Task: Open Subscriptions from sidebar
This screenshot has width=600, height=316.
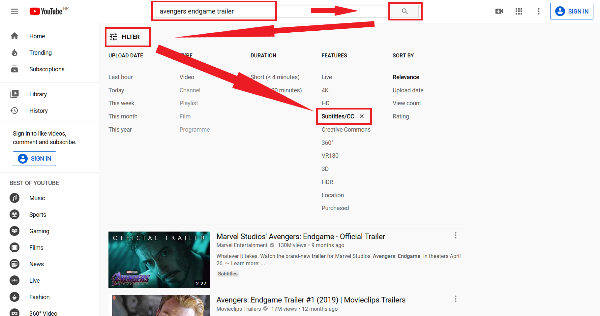Action: (47, 69)
